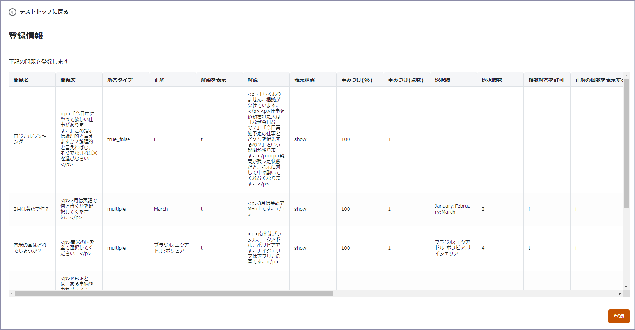Select the ロジカルシンキング question name cell
The height and width of the screenshot is (330, 635).
click(x=32, y=139)
